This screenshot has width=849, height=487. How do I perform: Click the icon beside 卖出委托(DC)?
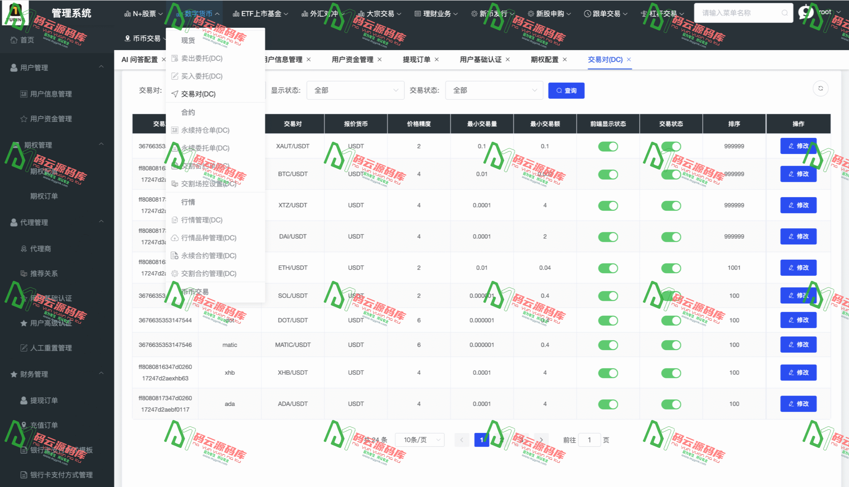click(175, 59)
